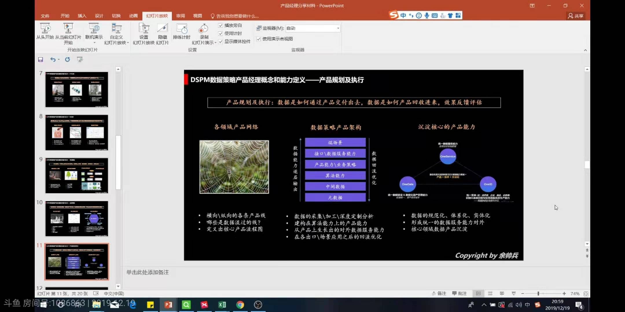
Task: Click the 录制幻灯片演示 record icon
Action: coord(203,30)
